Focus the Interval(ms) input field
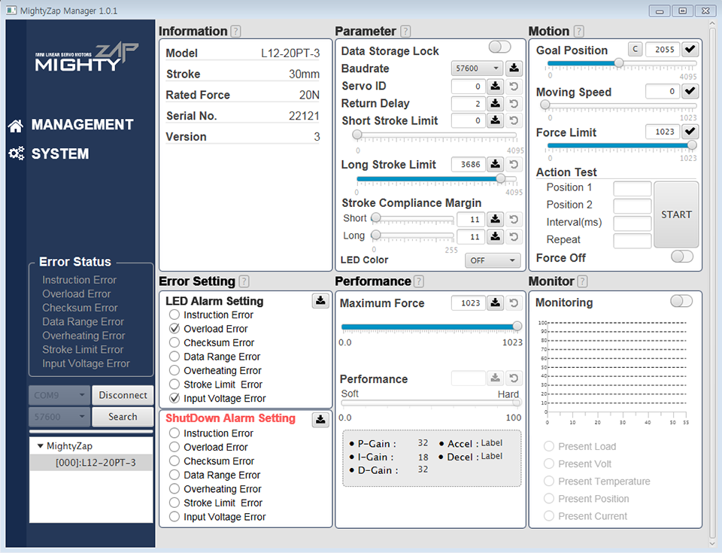The width and height of the screenshot is (722, 553). coord(633,223)
